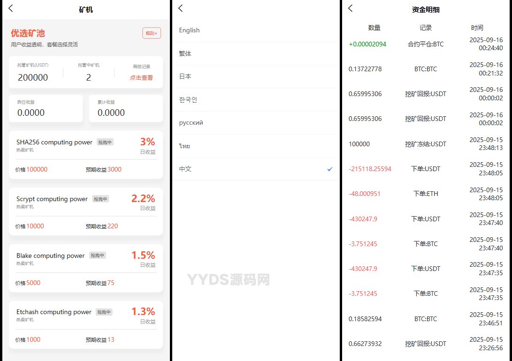Go back from the 矿机 miner screen
The height and width of the screenshot is (361, 512).
[x=11, y=8]
